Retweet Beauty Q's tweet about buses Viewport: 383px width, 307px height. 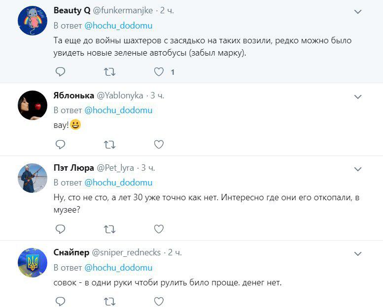click(109, 72)
